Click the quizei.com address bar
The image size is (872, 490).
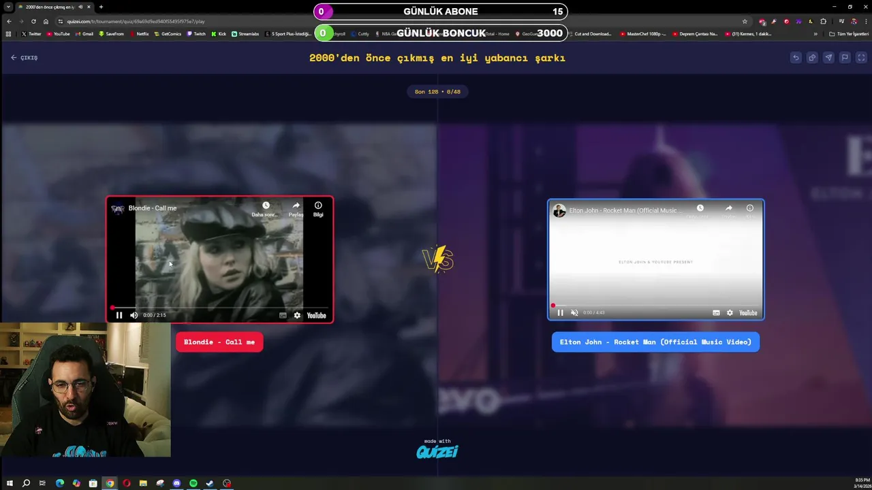point(402,21)
